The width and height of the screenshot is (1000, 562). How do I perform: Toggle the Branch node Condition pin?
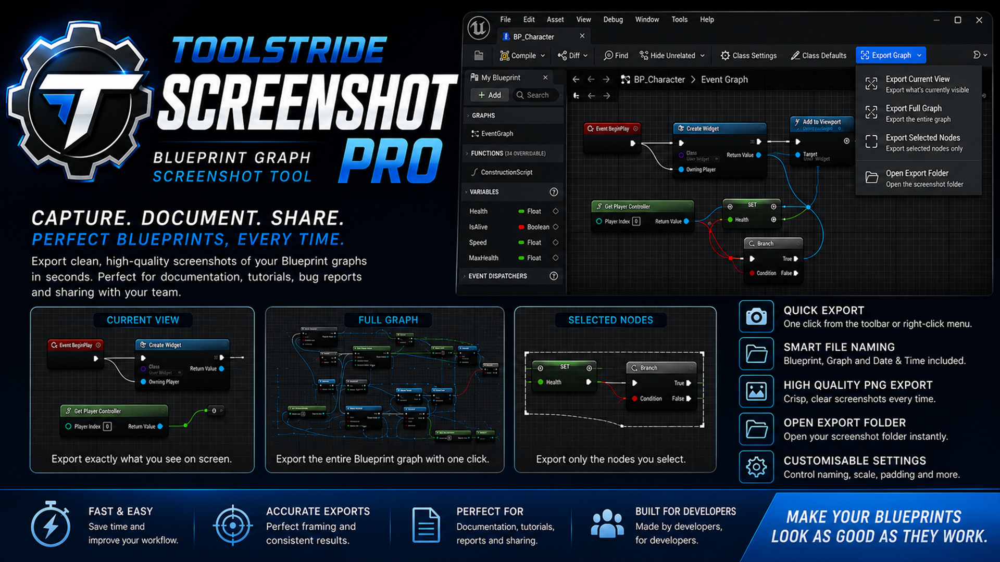coord(752,273)
